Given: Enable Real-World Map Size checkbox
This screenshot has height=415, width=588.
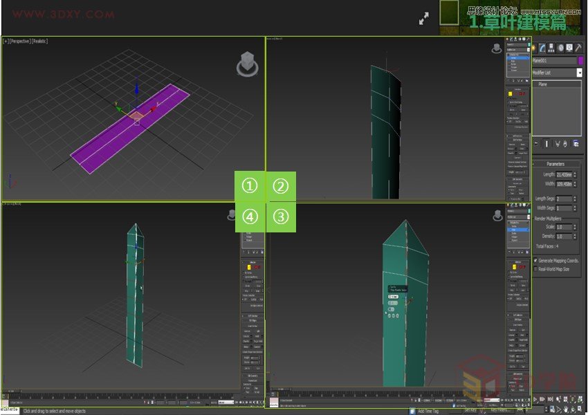Looking at the screenshot, I should click(535, 268).
